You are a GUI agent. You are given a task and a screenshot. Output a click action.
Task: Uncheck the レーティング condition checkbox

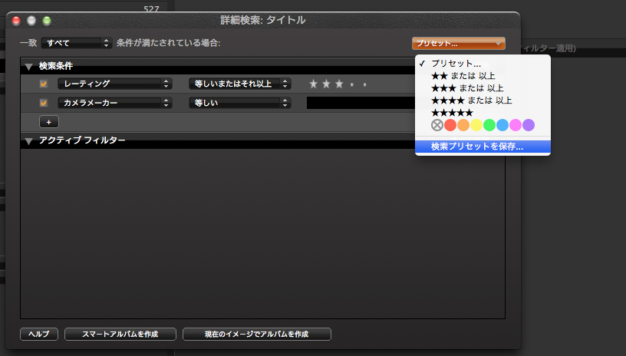[44, 84]
